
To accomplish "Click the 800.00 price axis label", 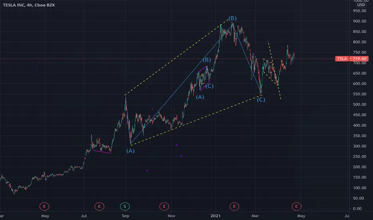I will tap(359, 42).
